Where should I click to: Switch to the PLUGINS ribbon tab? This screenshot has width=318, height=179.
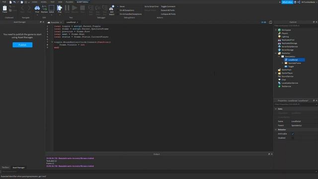click(70, 2)
